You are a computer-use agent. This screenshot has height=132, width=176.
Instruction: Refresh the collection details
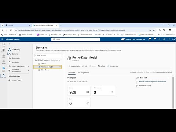pyautogui.click(x=102, y=66)
